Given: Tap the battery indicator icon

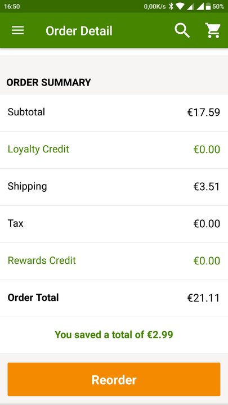Looking at the screenshot, I should [x=208, y=6].
